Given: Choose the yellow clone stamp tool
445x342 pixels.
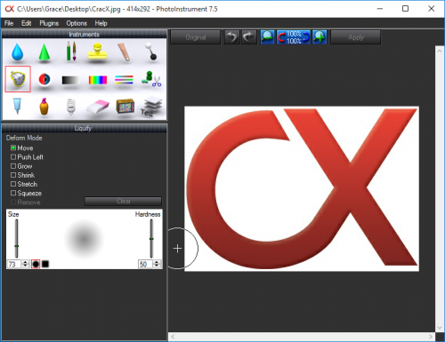Looking at the screenshot, I should pos(97,52).
